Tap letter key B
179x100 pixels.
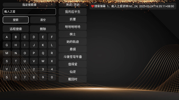click(x=16, y=37)
